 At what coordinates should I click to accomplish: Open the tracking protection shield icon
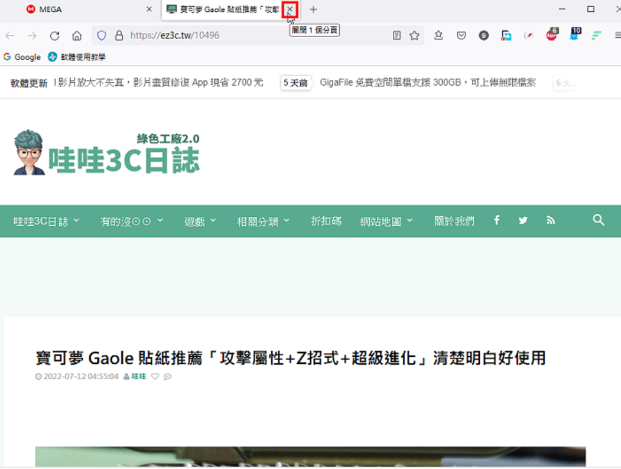[102, 35]
